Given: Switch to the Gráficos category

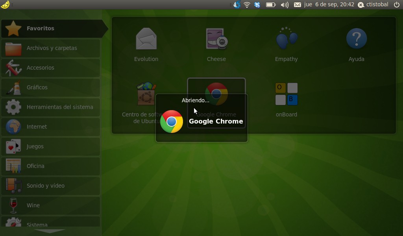Looking at the screenshot, I should pos(51,88).
